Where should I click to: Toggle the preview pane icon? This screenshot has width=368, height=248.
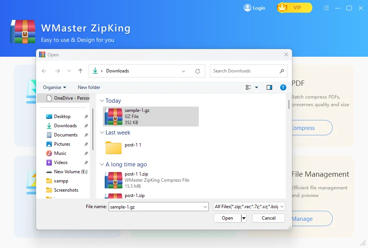point(269,87)
